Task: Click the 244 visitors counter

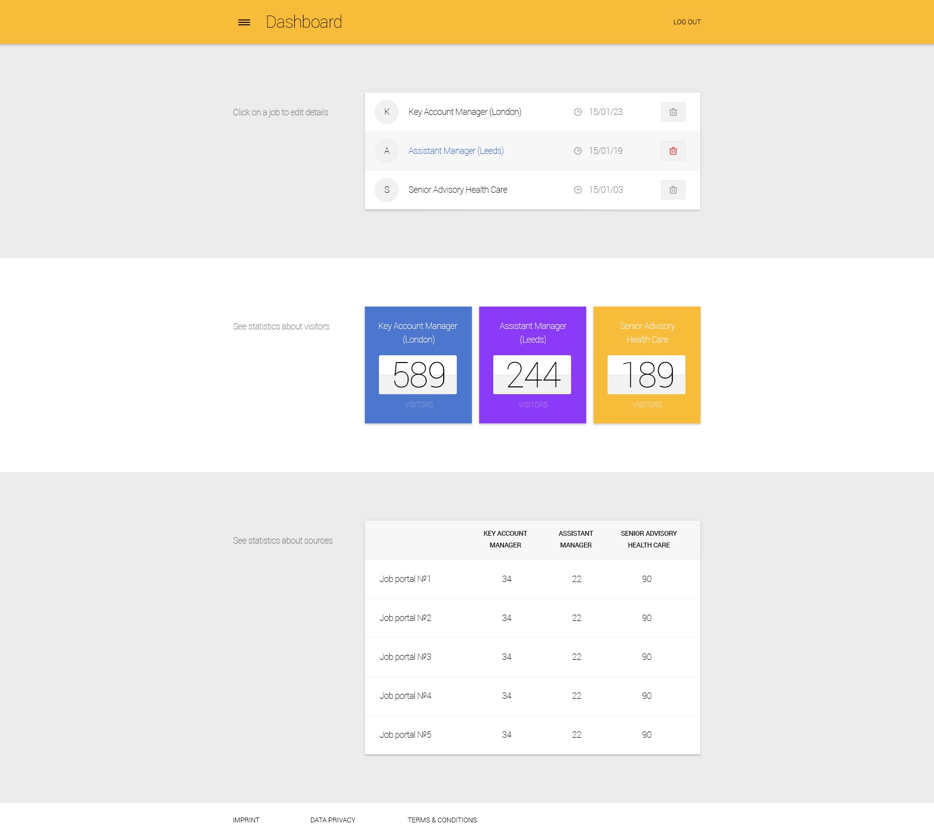Action: [532, 375]
